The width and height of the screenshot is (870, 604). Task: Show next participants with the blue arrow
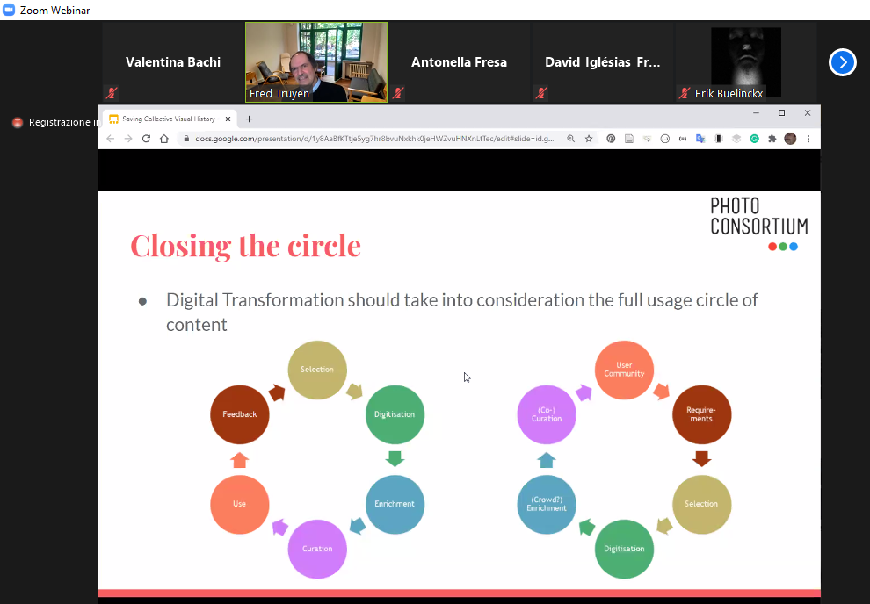coord(842,62)
